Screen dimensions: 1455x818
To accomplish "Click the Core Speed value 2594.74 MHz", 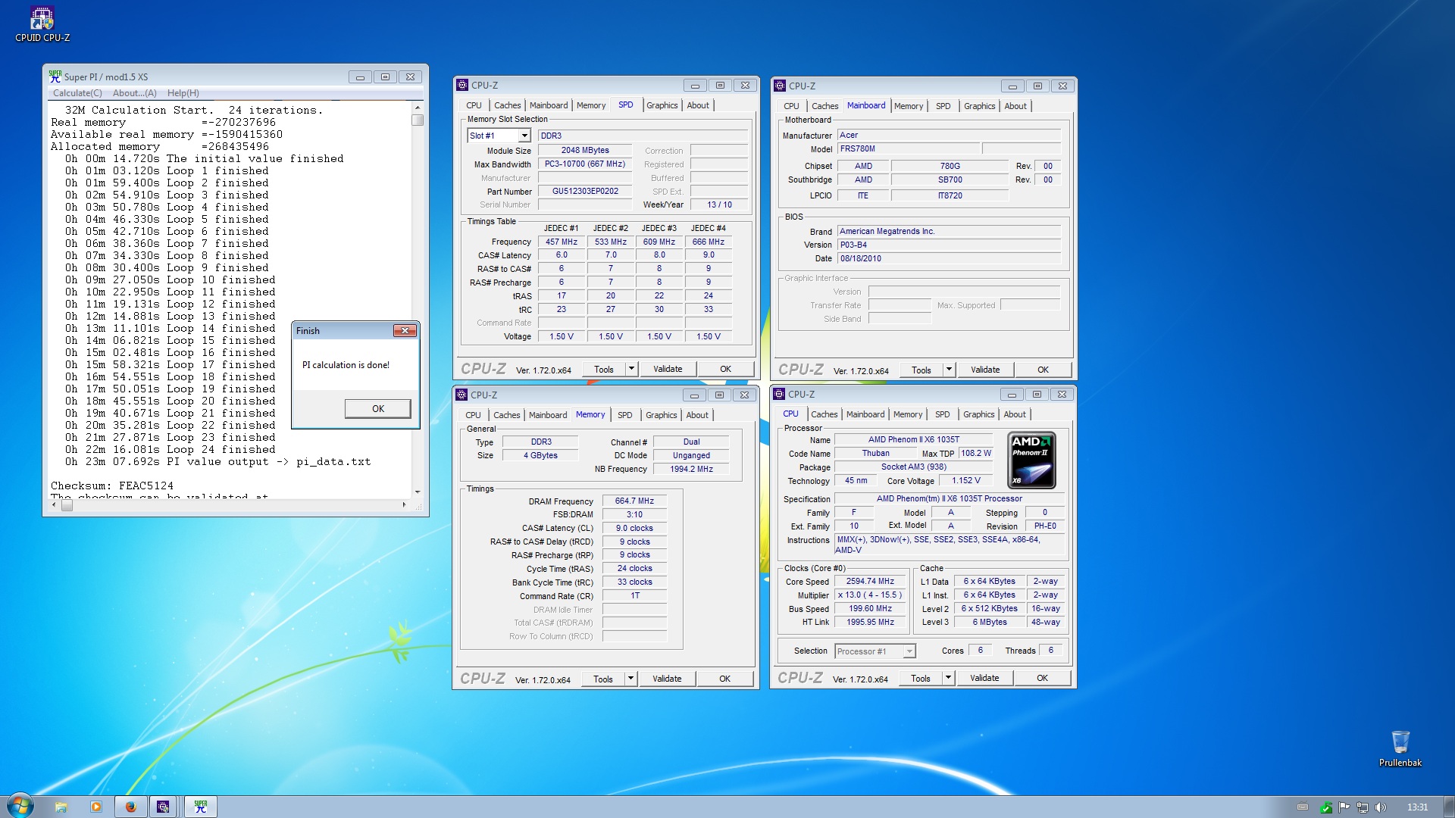I will 870,582.
